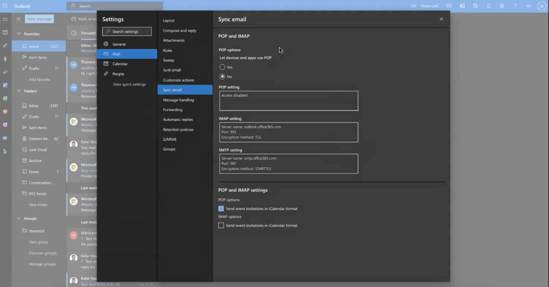Open Rules settings
This screenshot has height=287, width=549.
pos(185,50)
